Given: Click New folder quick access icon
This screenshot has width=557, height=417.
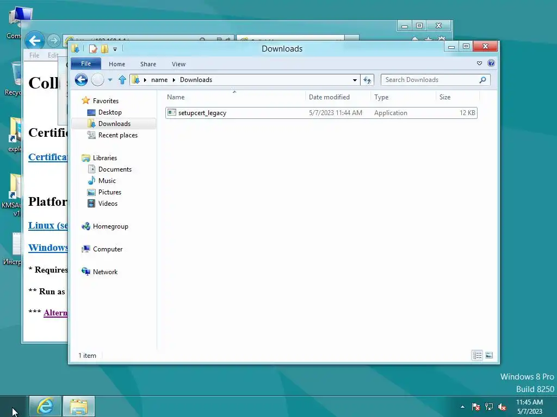Looking at the screenshot, I should [x=104, y=49].
